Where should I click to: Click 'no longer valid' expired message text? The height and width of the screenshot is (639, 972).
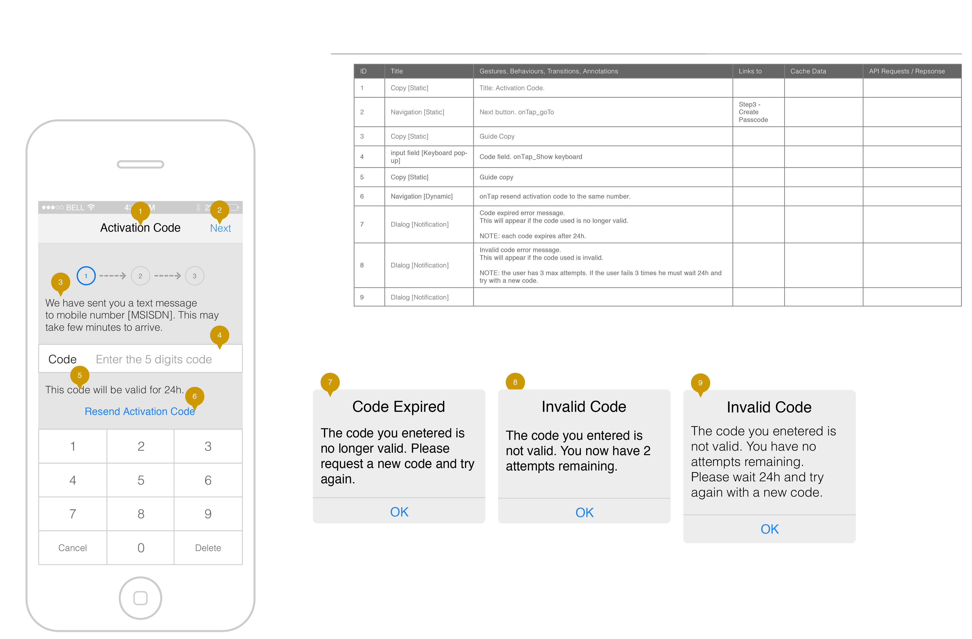pyautogui.click(x=397, y=456)
